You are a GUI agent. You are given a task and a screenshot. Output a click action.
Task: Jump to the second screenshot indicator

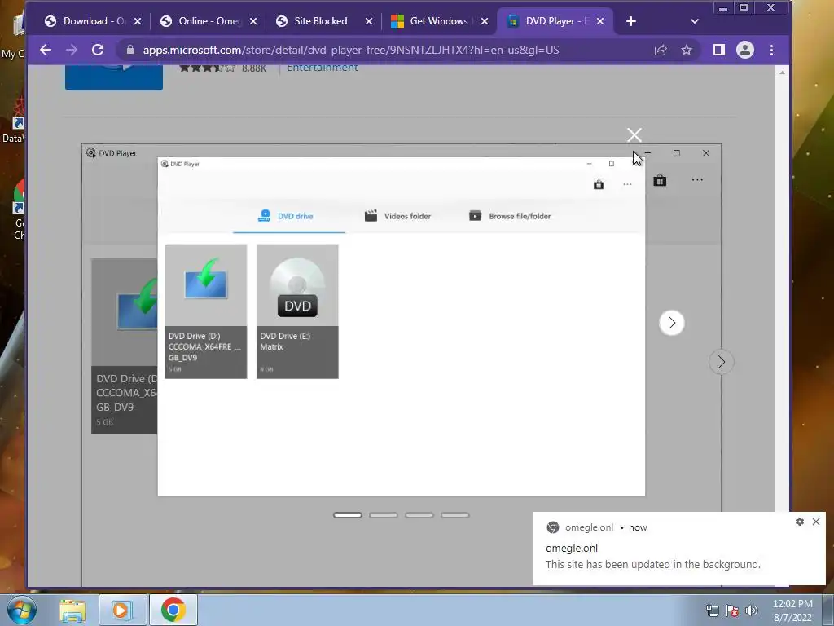(x=384, y=515)
